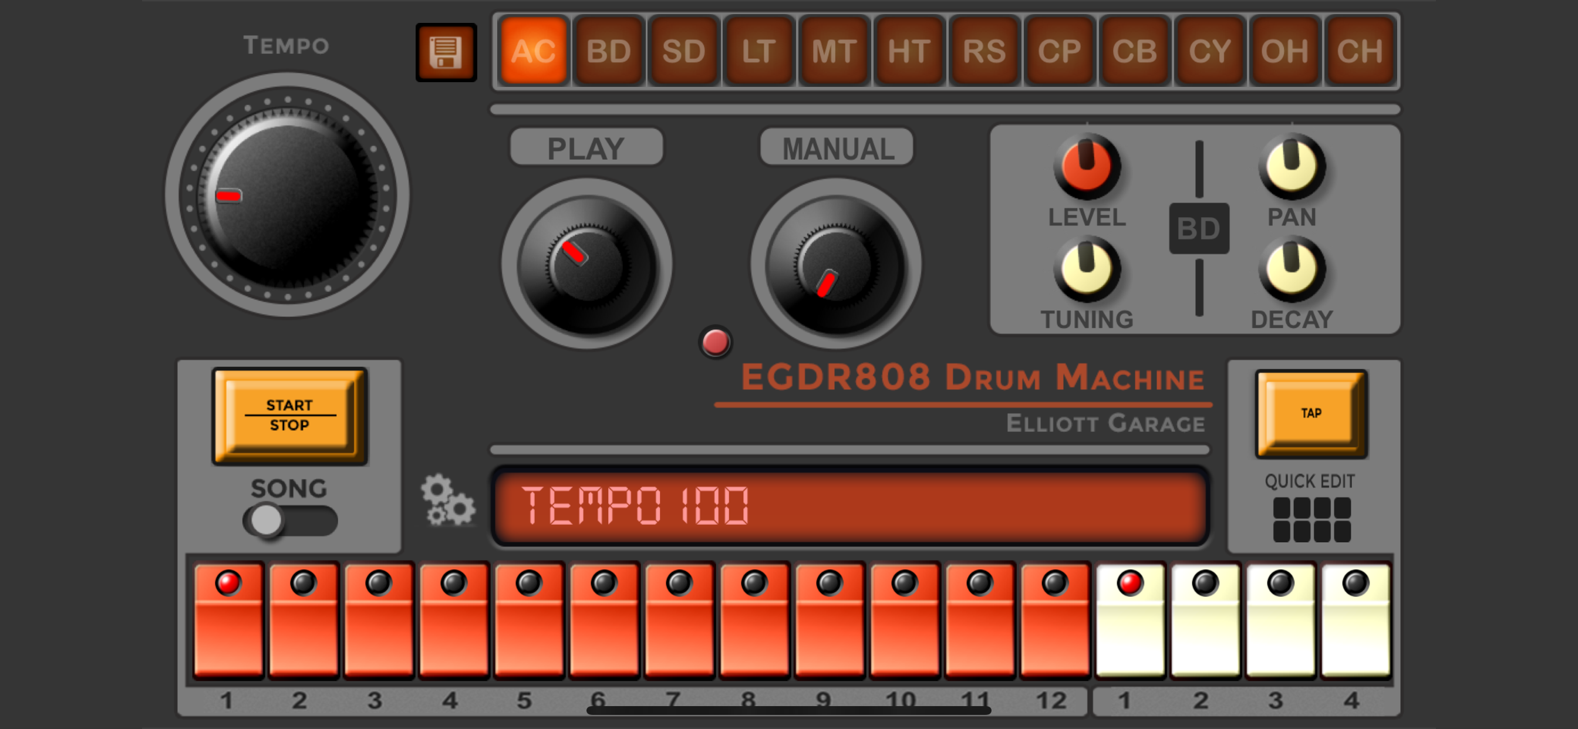Toggle white step pad 4
The width and height of the screenshot is (1578, 729).
[1355, 620]
